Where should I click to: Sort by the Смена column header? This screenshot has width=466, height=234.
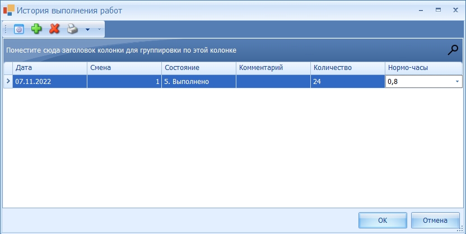tap(124, 68)
